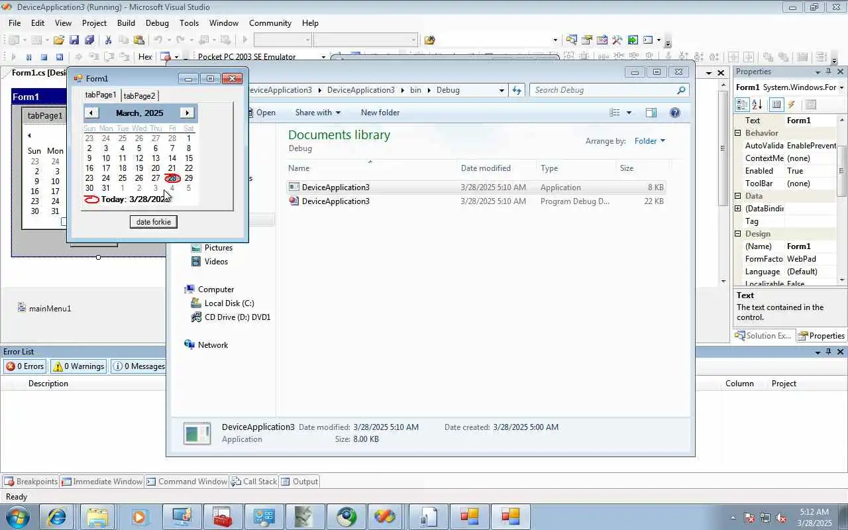Viewport: 848px width, 530px height.
Task: Open the Explorer address bar history dropdown
Action: coord(502,90)
